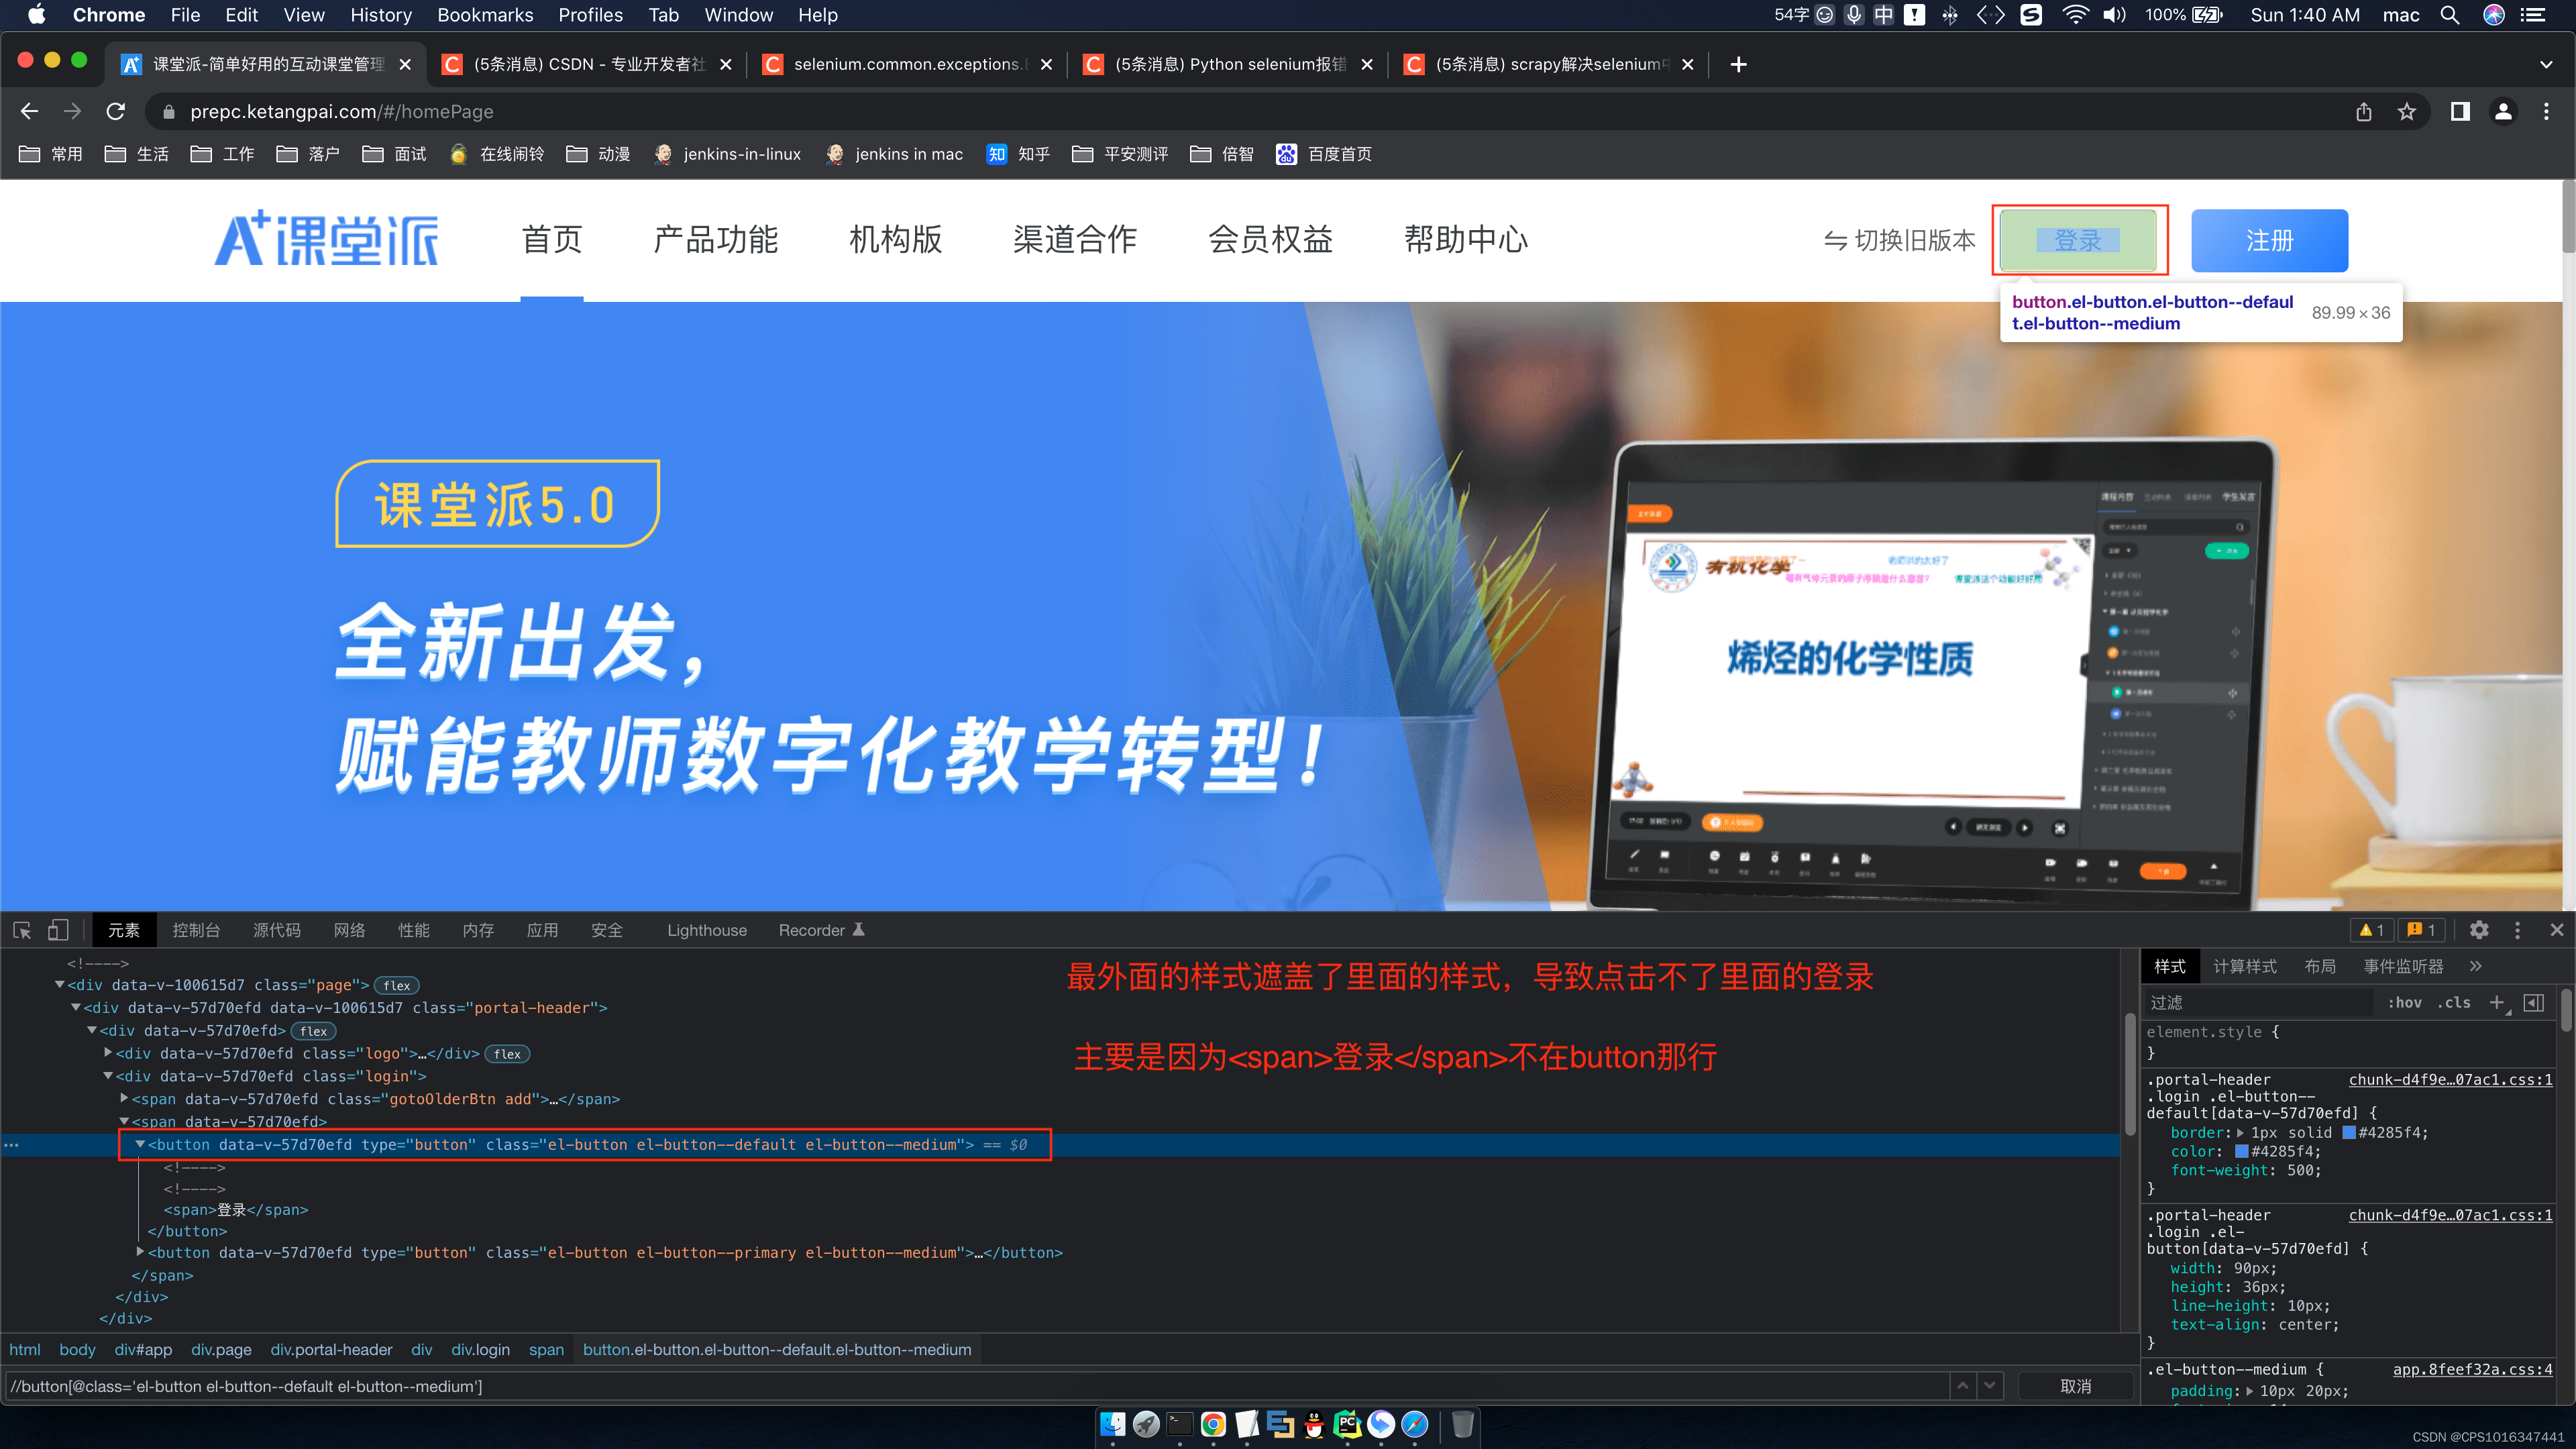Viewport: 2576px width, 1449px height.
Task: Toggle the :hov element state panel
Action: [x=2405, y=1002]
